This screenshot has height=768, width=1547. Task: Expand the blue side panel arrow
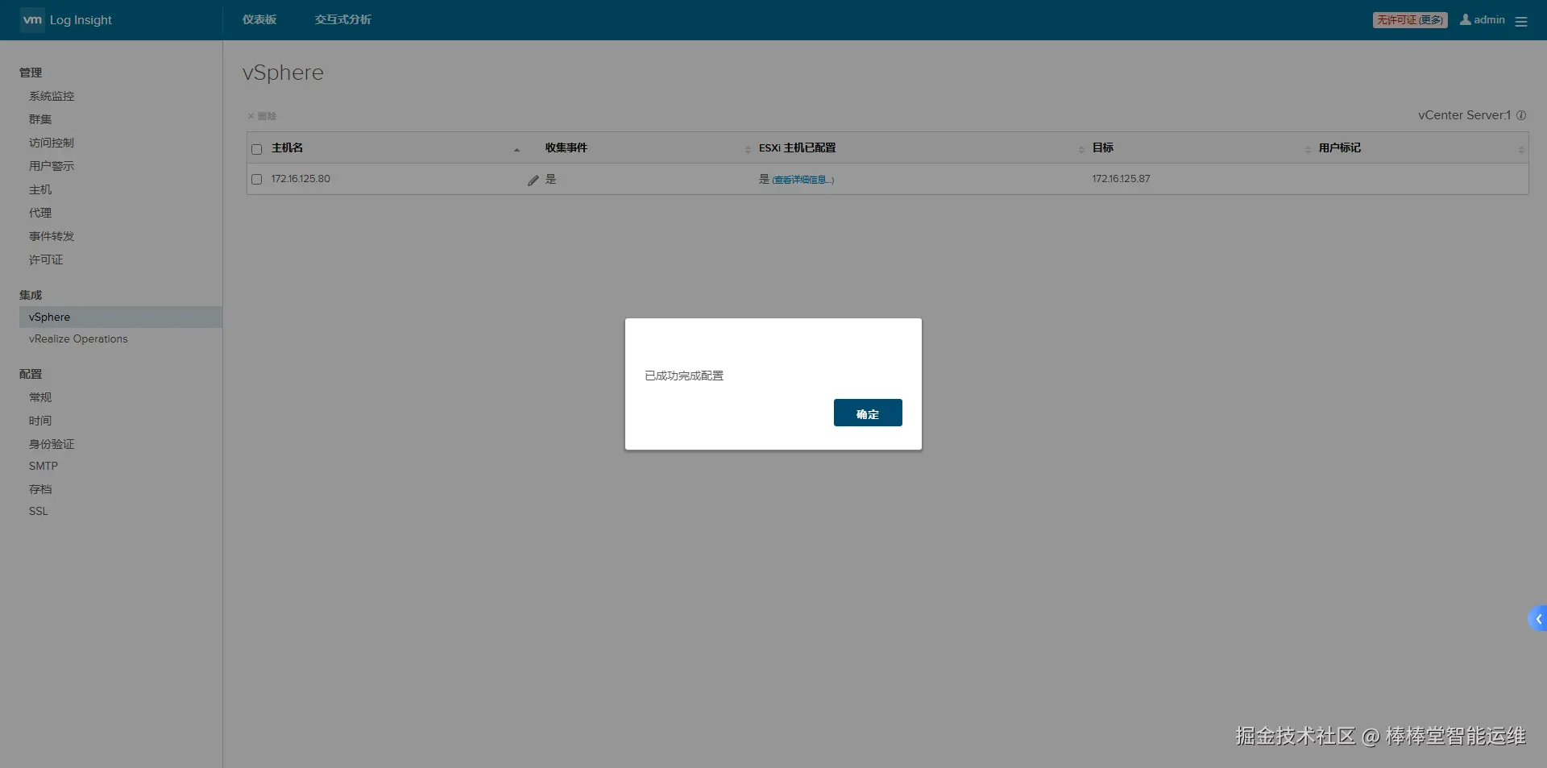[x=1537, y=619]
